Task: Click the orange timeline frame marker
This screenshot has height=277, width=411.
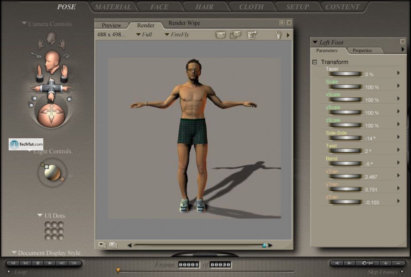Action: [118, 270]
